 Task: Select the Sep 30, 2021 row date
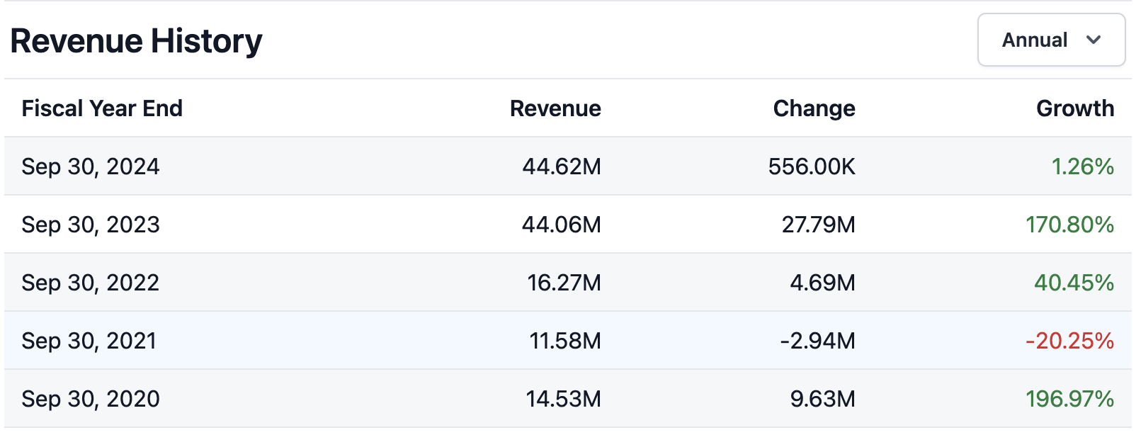[x=89, y=341]
